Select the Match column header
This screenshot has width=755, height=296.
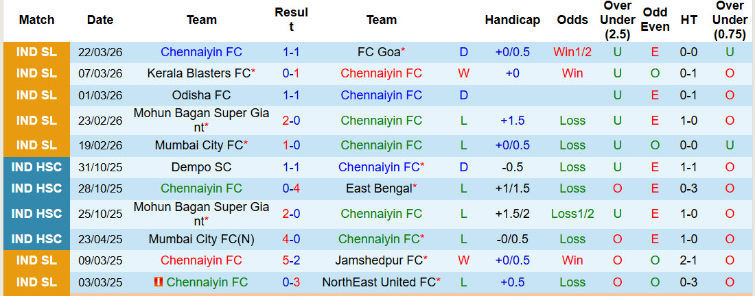pos(36,20)
